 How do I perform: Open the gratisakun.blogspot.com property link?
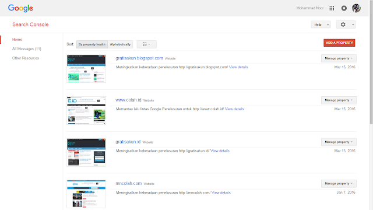[139, 58]
